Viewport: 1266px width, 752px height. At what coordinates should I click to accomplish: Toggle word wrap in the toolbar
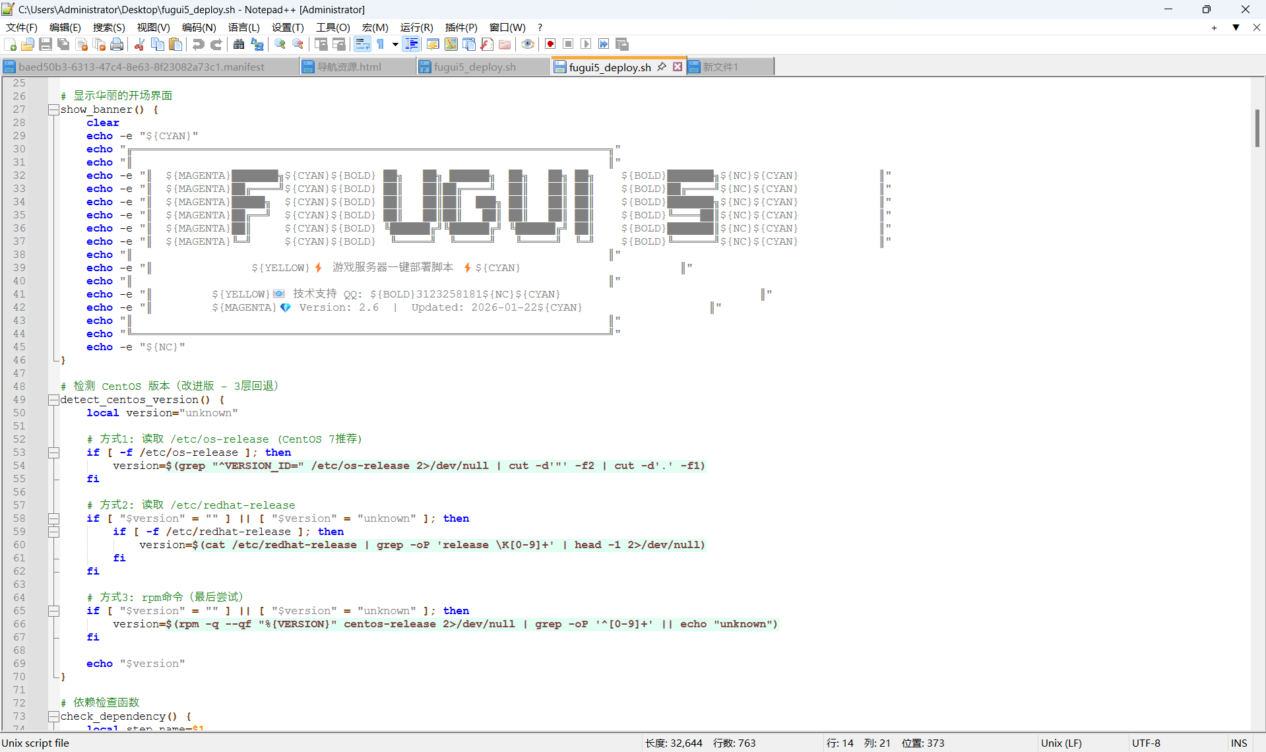click(363, 44)
